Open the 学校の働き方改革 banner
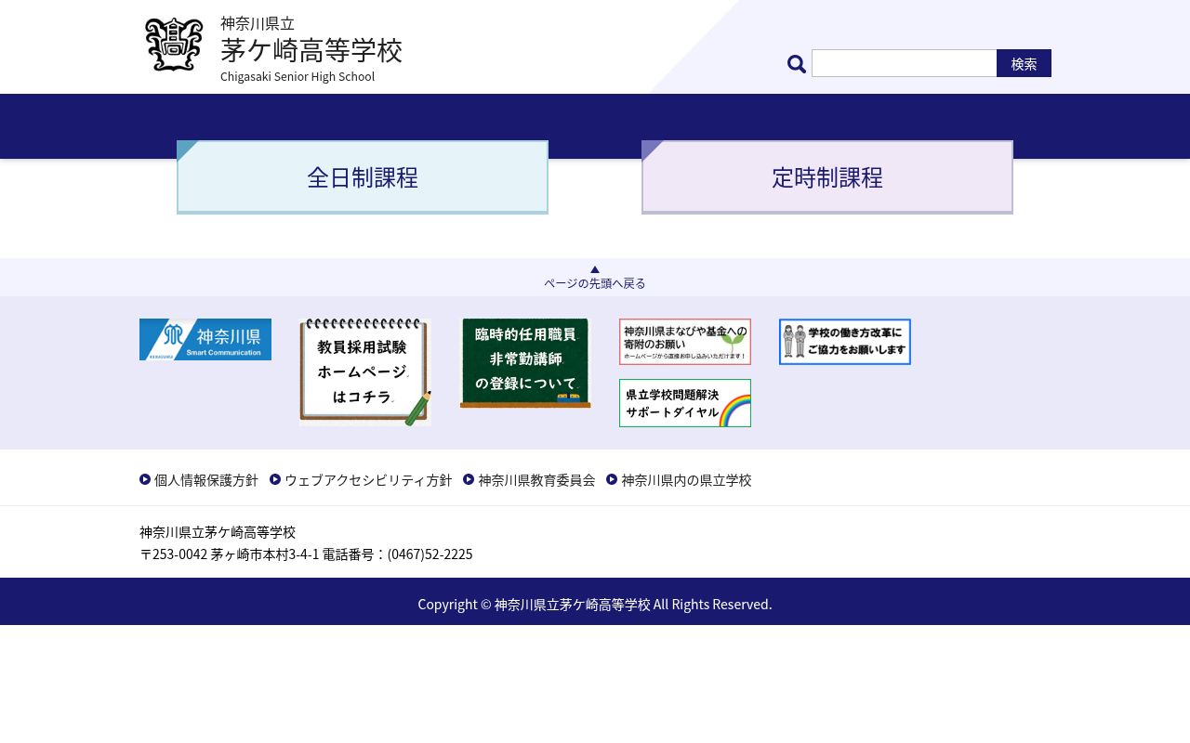The image size is (1190, 743). pos(845,342)
